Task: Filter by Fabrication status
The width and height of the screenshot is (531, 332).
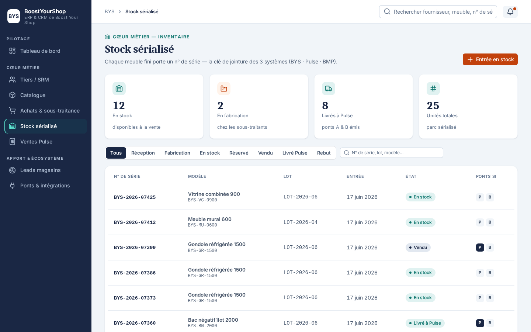Action: click(177, 153)
